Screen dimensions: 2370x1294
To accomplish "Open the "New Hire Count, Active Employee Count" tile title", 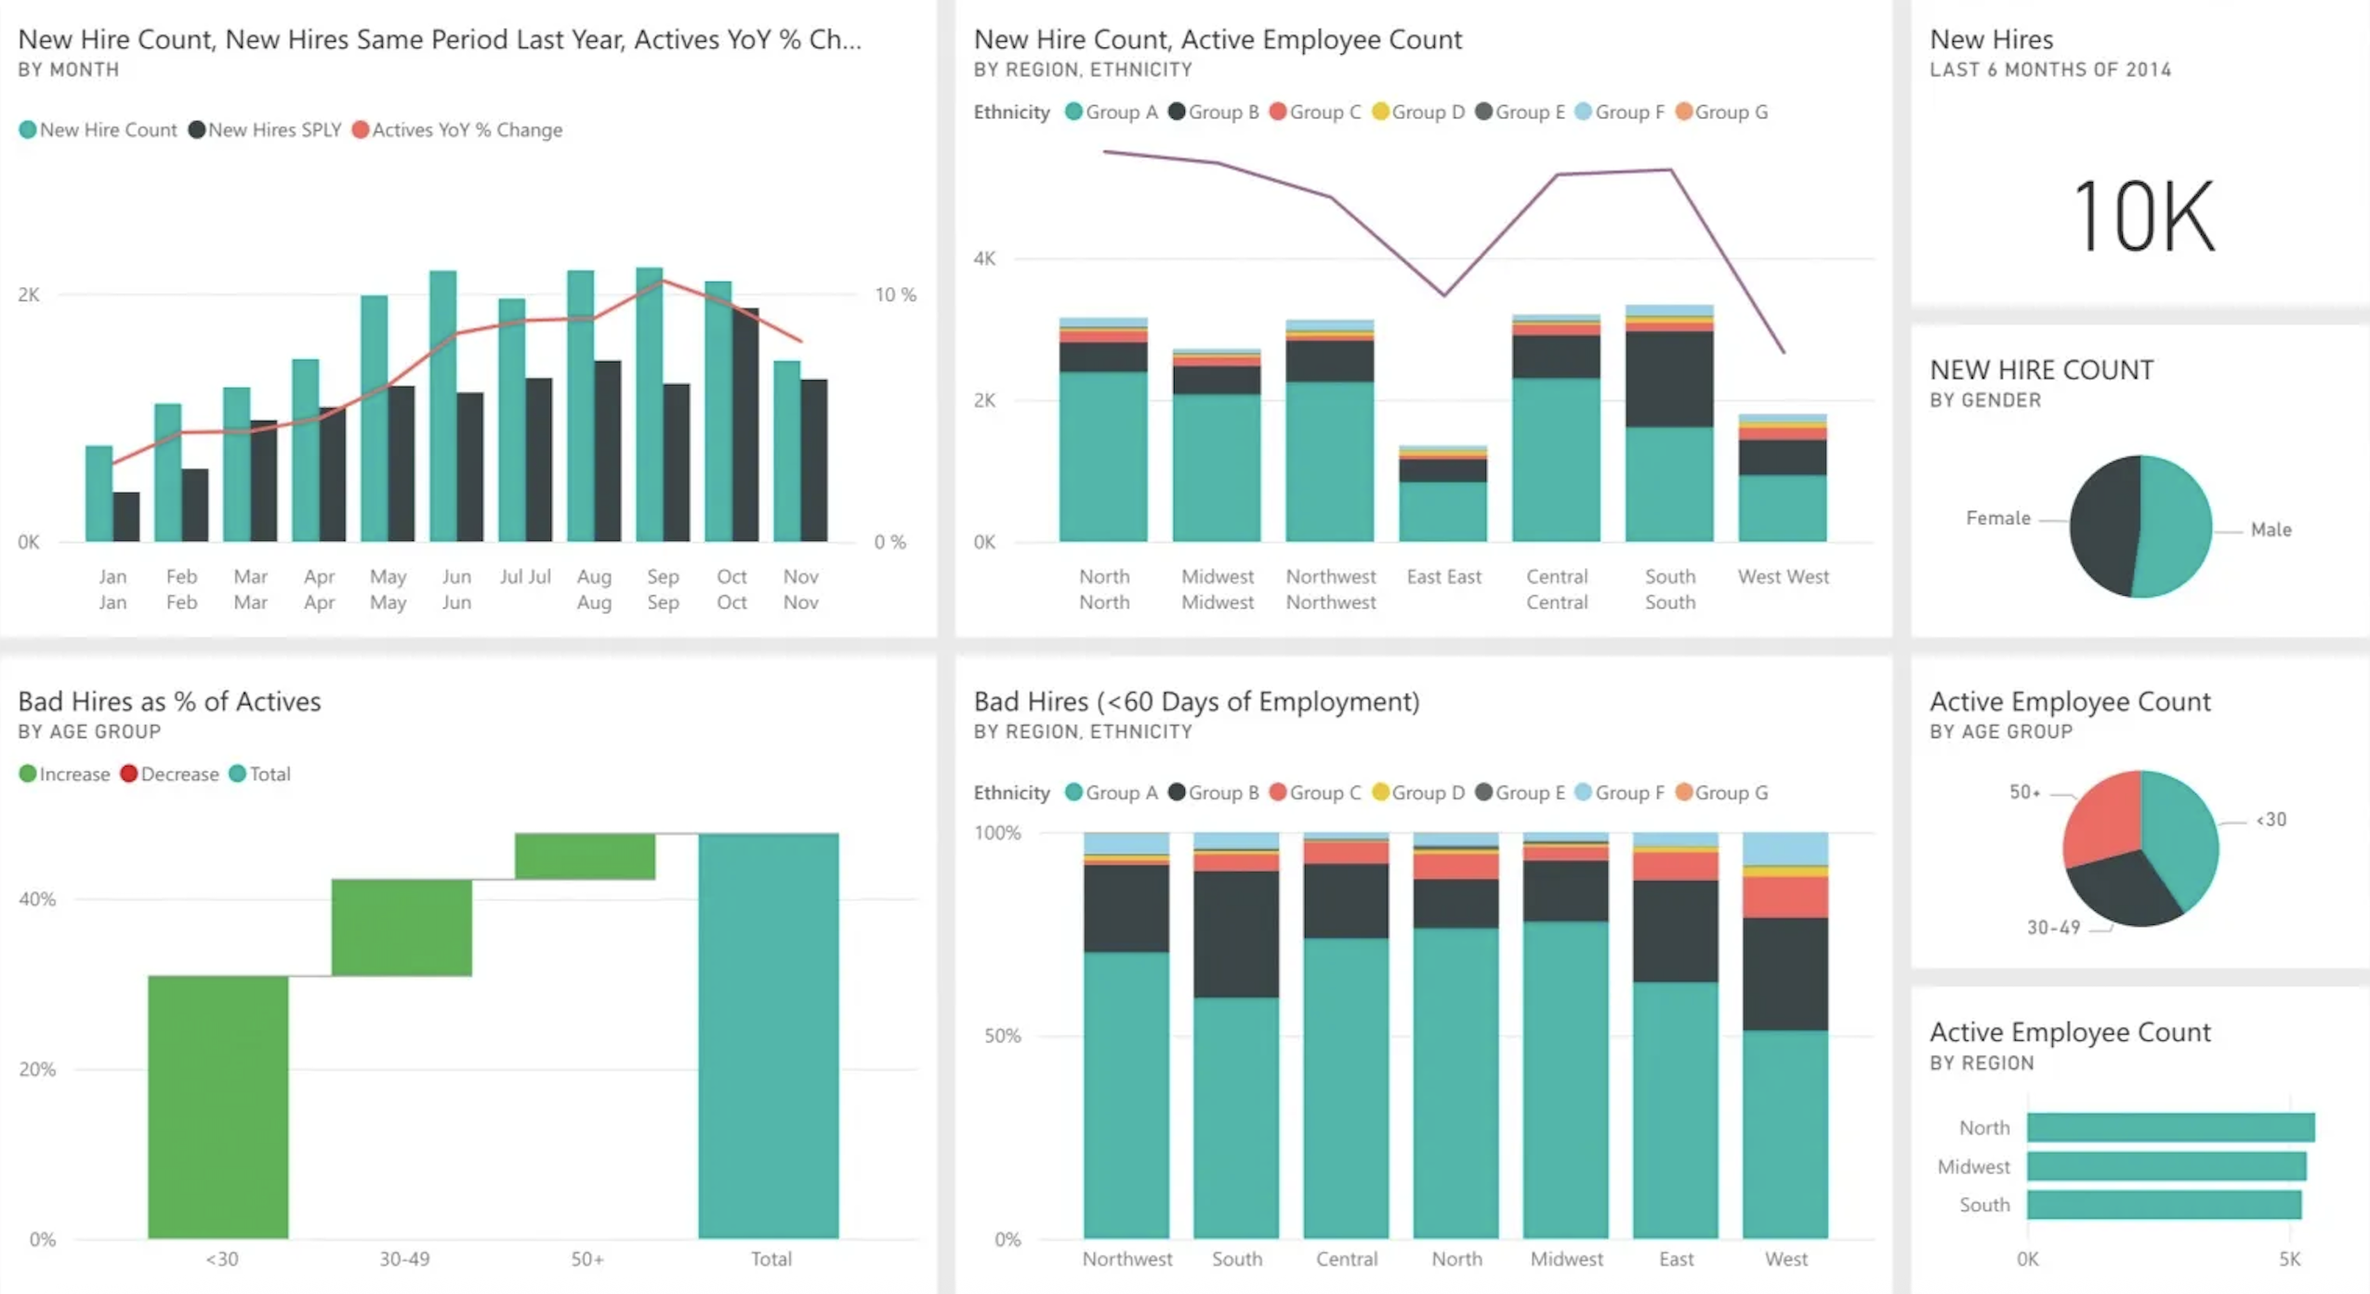I will pos(1217,39).
